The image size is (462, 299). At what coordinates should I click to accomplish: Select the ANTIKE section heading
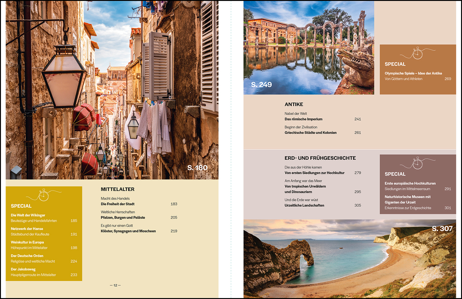[294, 104]
